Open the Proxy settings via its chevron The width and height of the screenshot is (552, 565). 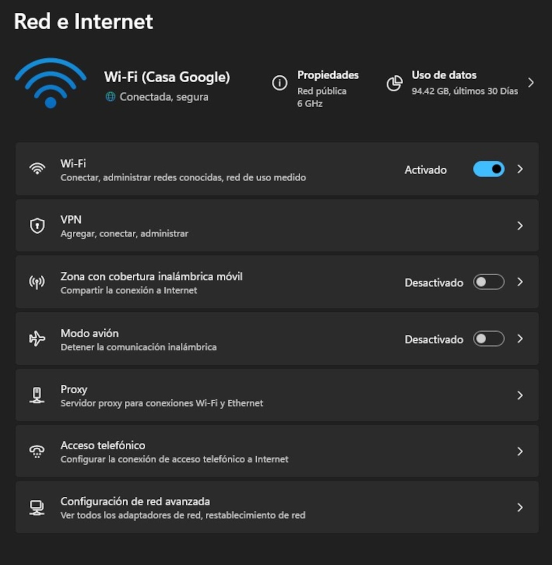pos(520,395)
